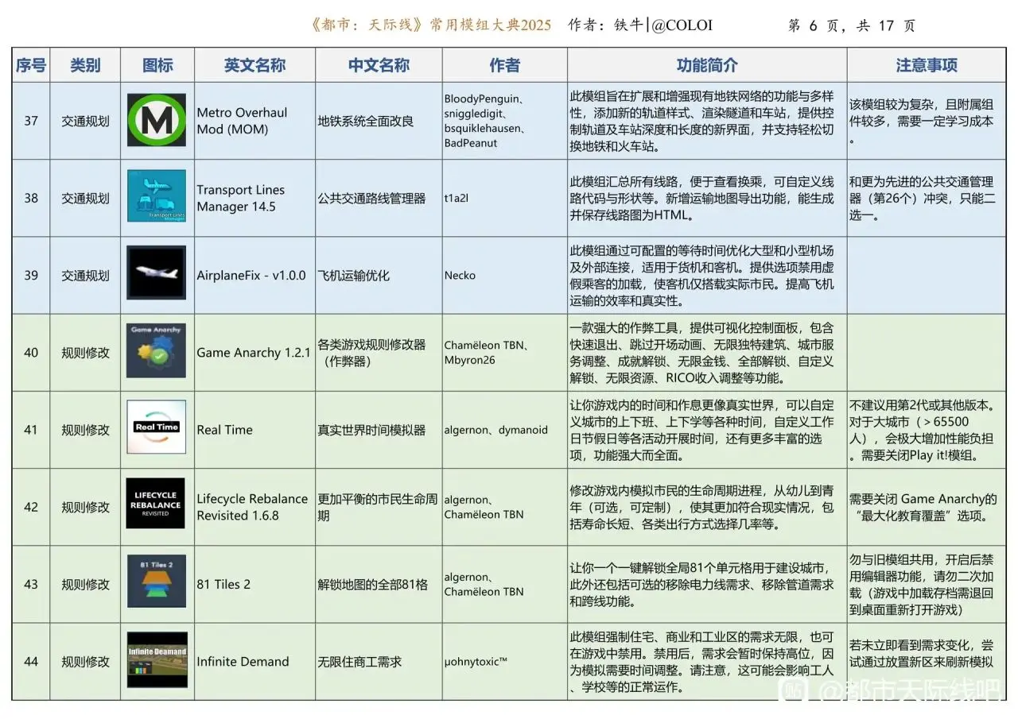Viewport: 1018px width, 719px height.
Task: Click the row number 43 cell
Action: click(31, 584)
